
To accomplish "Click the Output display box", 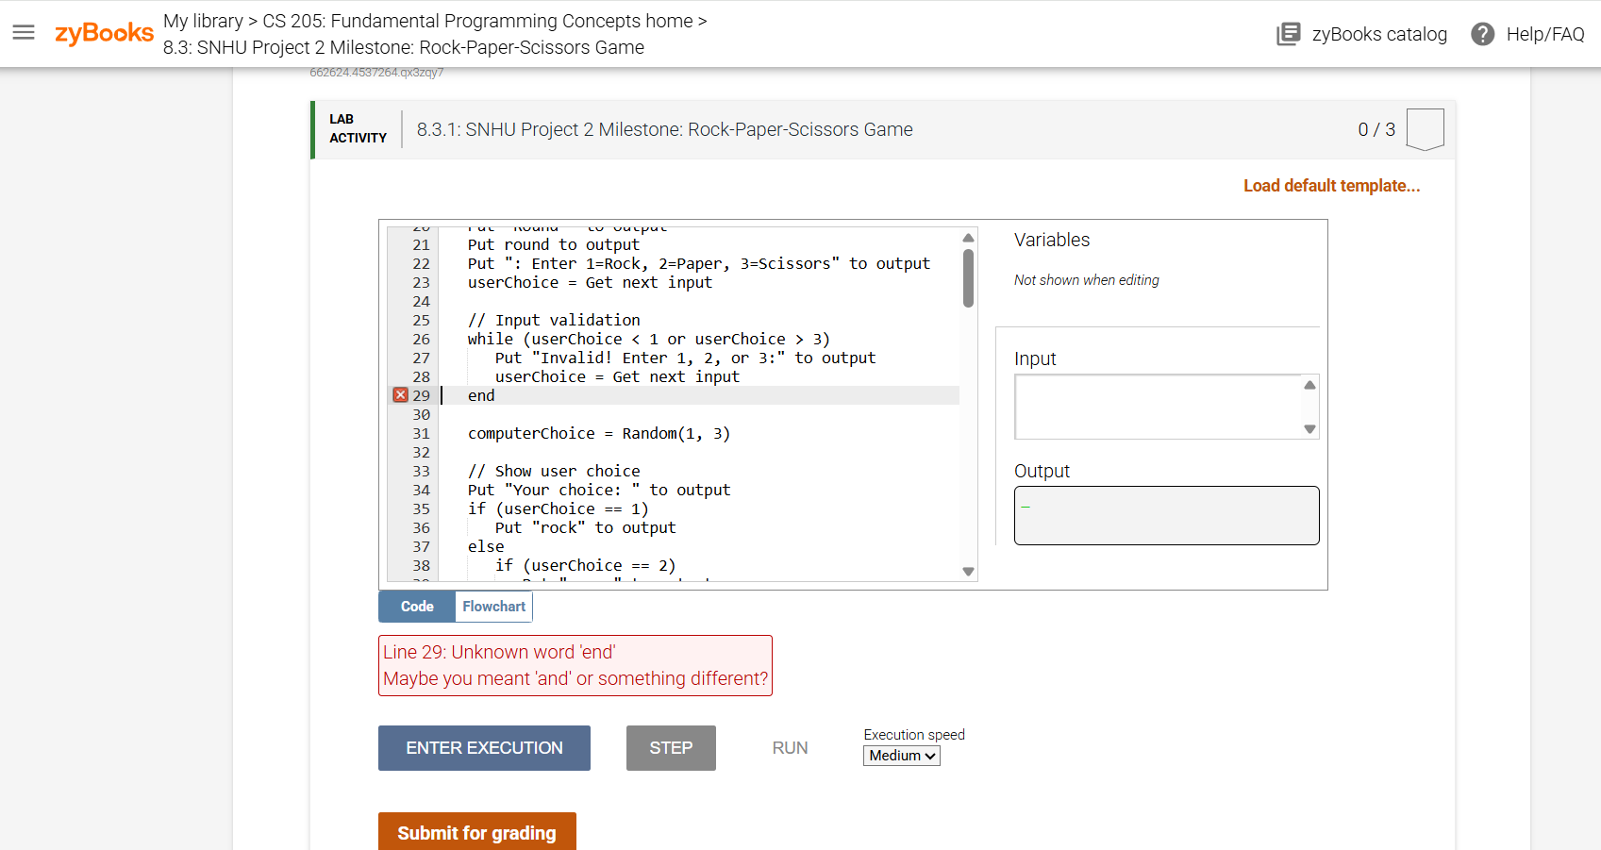I will tap(1166, 515).
